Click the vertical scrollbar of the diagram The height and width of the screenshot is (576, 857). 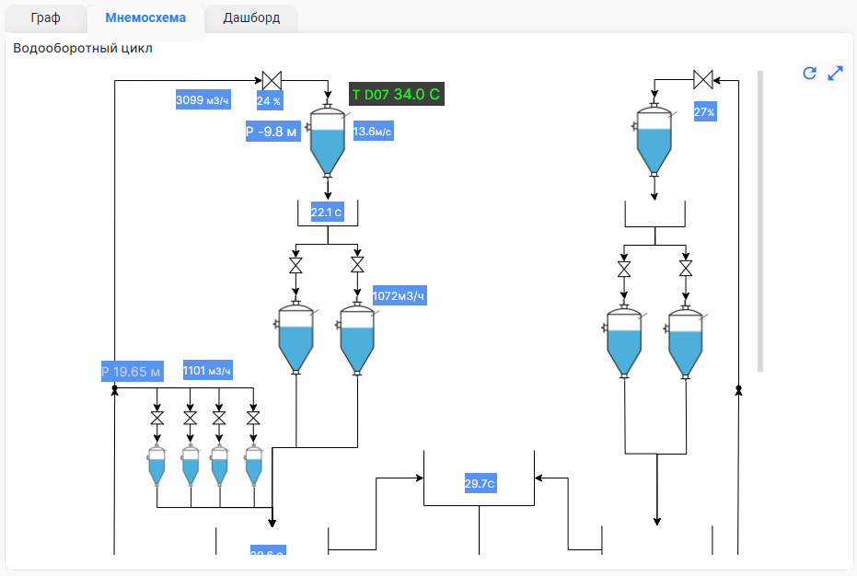(760, 221)
